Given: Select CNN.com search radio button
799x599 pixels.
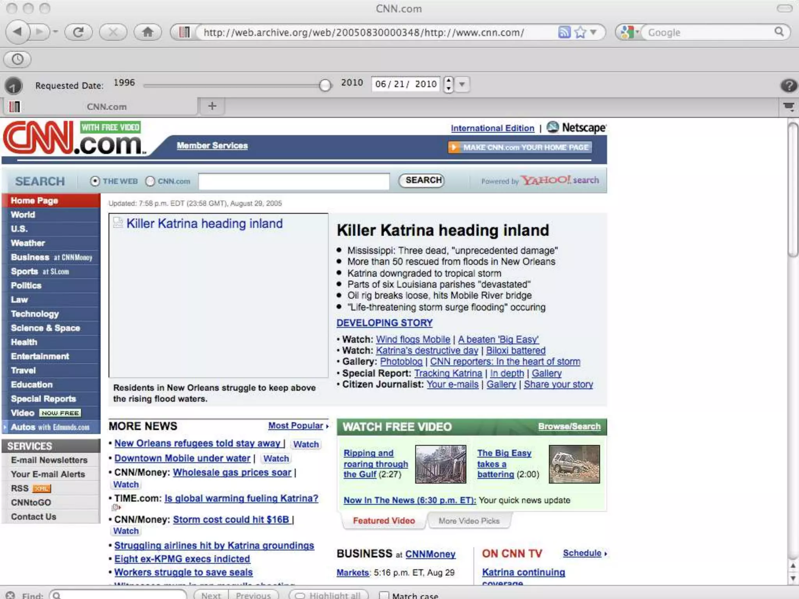Looking at the screenshot, I should click(150, 181).
